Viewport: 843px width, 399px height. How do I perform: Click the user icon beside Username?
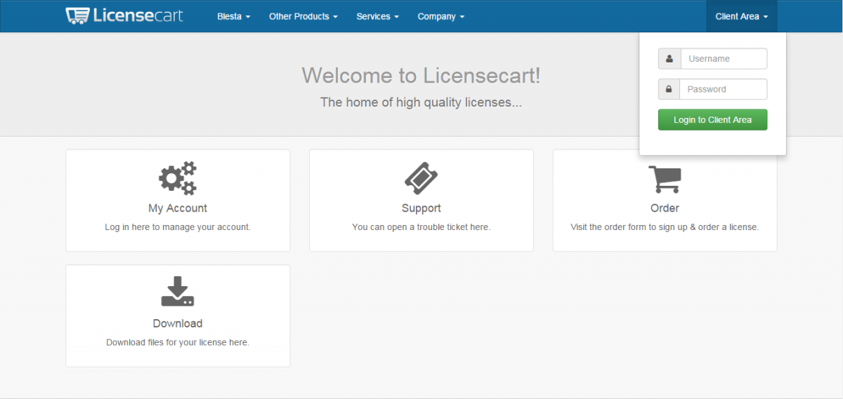coord(669,59)
